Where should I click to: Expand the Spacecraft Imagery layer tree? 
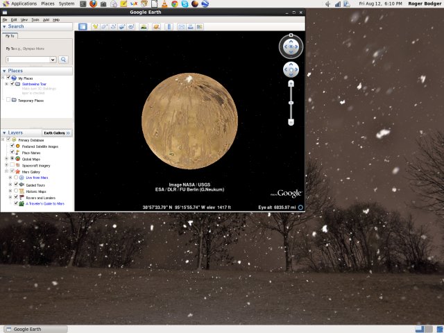tap(6, 165)
